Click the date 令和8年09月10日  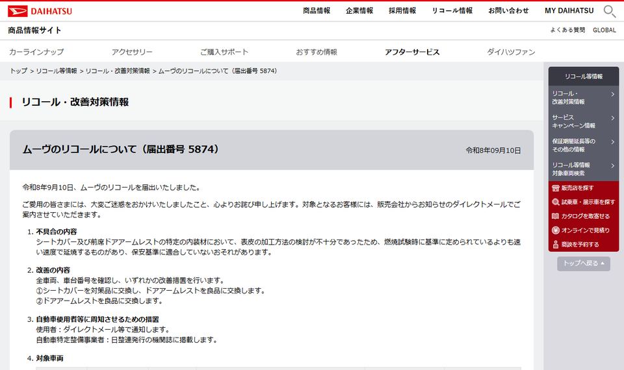493,151
